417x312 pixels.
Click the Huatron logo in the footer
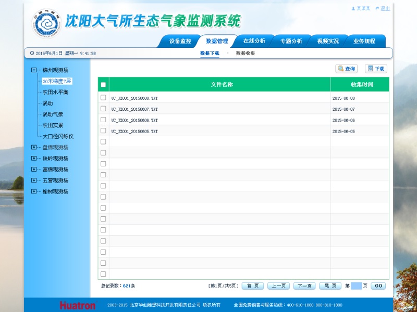[77, 305]
